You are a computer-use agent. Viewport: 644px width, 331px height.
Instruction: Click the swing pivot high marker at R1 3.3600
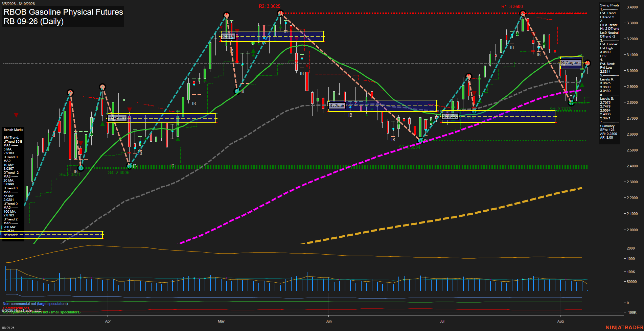point(523,14)
